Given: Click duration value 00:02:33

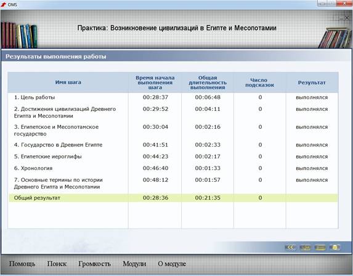Looking at the screenshot, I should point(208,145).
